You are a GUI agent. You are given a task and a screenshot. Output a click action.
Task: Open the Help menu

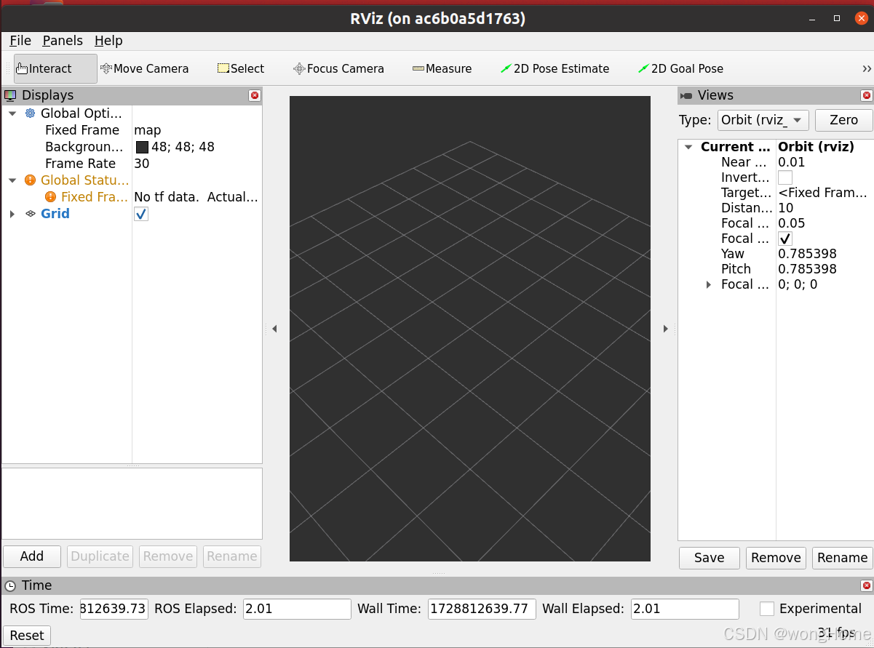(x=108, y=41)
